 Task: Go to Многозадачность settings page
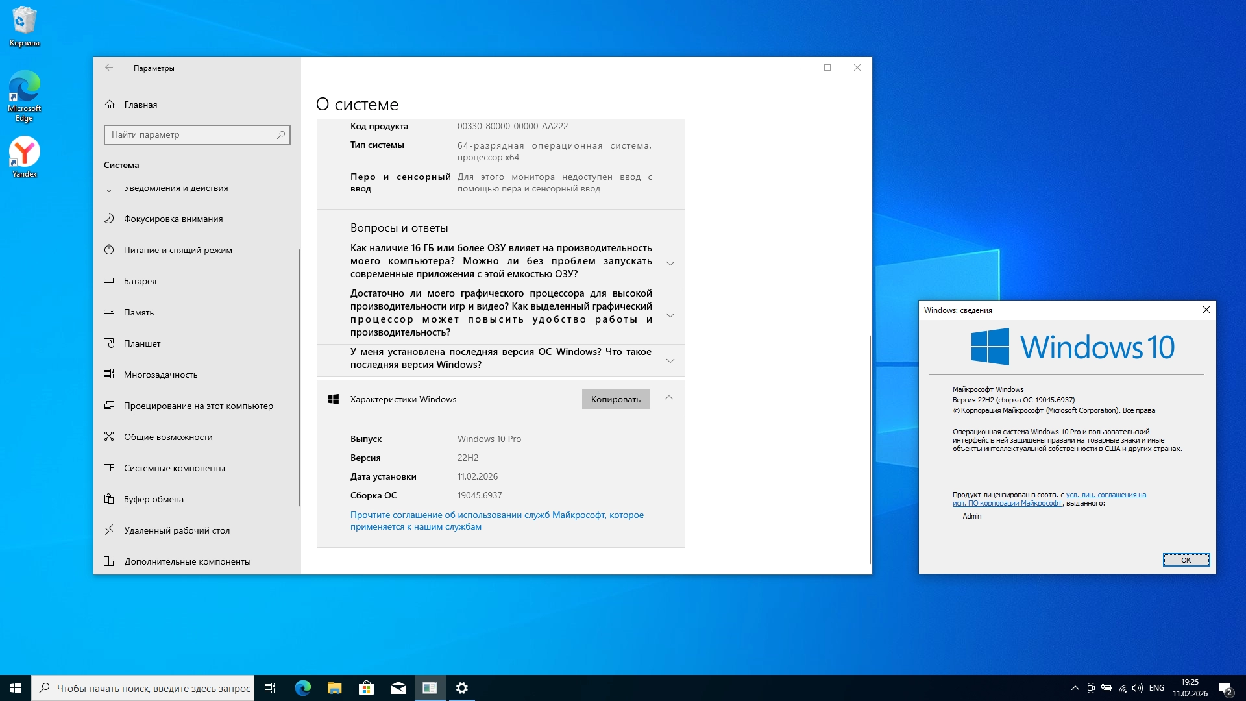click(160, 375)
